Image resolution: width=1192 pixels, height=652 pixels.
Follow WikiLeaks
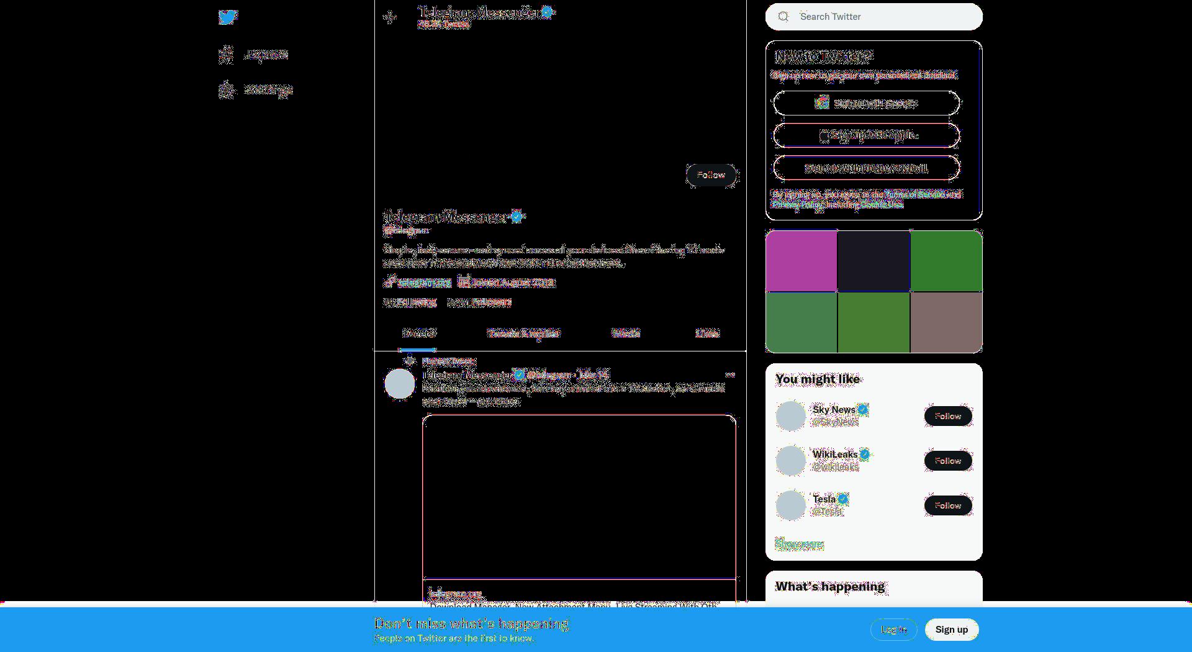[x=948, y=461]
